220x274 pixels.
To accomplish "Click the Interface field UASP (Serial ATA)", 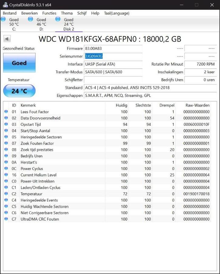I will click(x=113, y=64).
